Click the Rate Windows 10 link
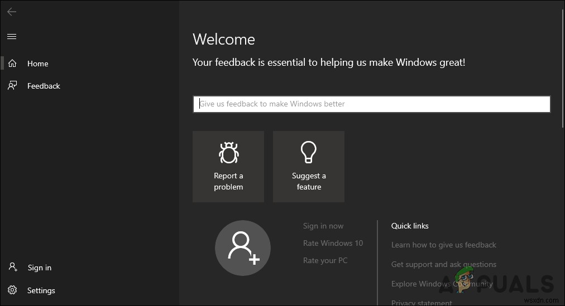Image resolution: width=565 pixels, height=306 pixels. tap(333, 243)
